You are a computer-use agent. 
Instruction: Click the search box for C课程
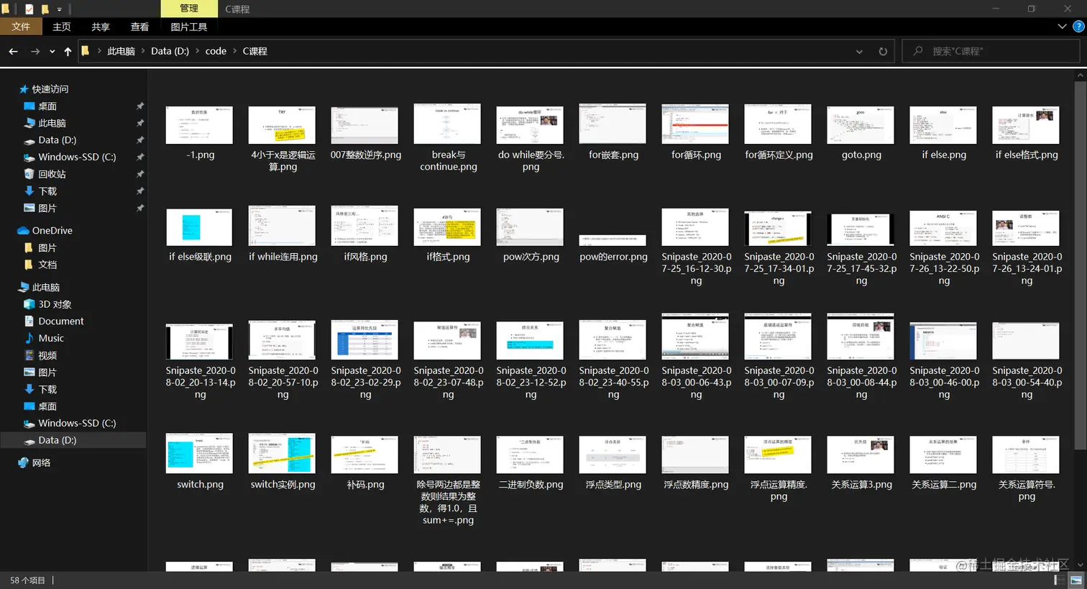click(x=991, y=51)
